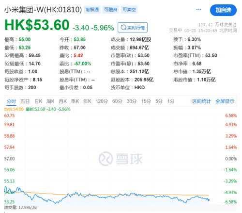Image resolution: width=242 pixels, height=213 pixels.
Task: Open the 年K chart tab
Action: pos(87,101)
